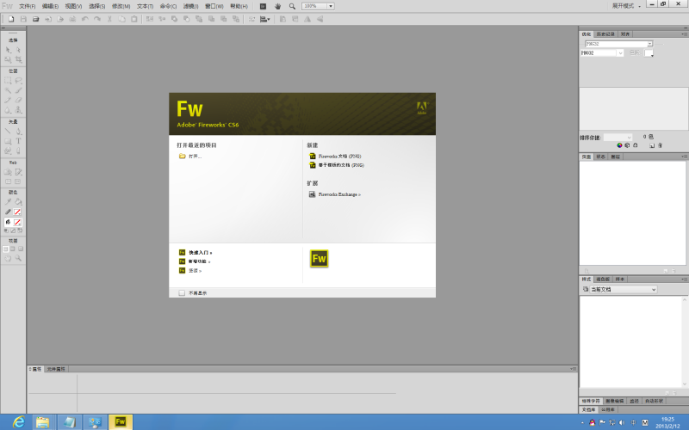
Task: Open the zoom level 100% dropdown
Action: (331, 6)
